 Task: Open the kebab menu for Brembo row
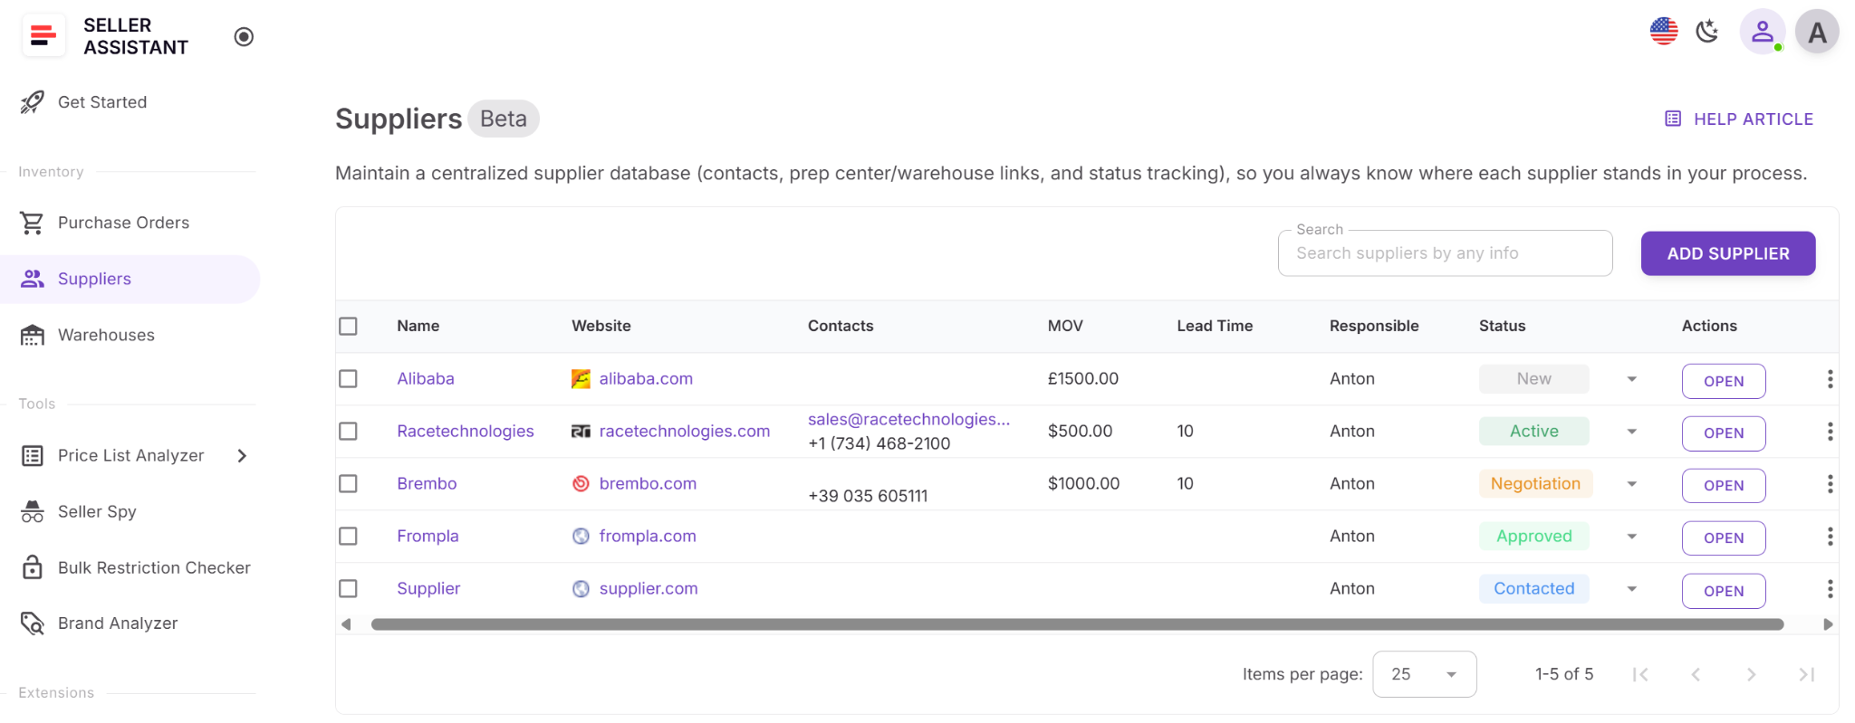coord(1830,484)
